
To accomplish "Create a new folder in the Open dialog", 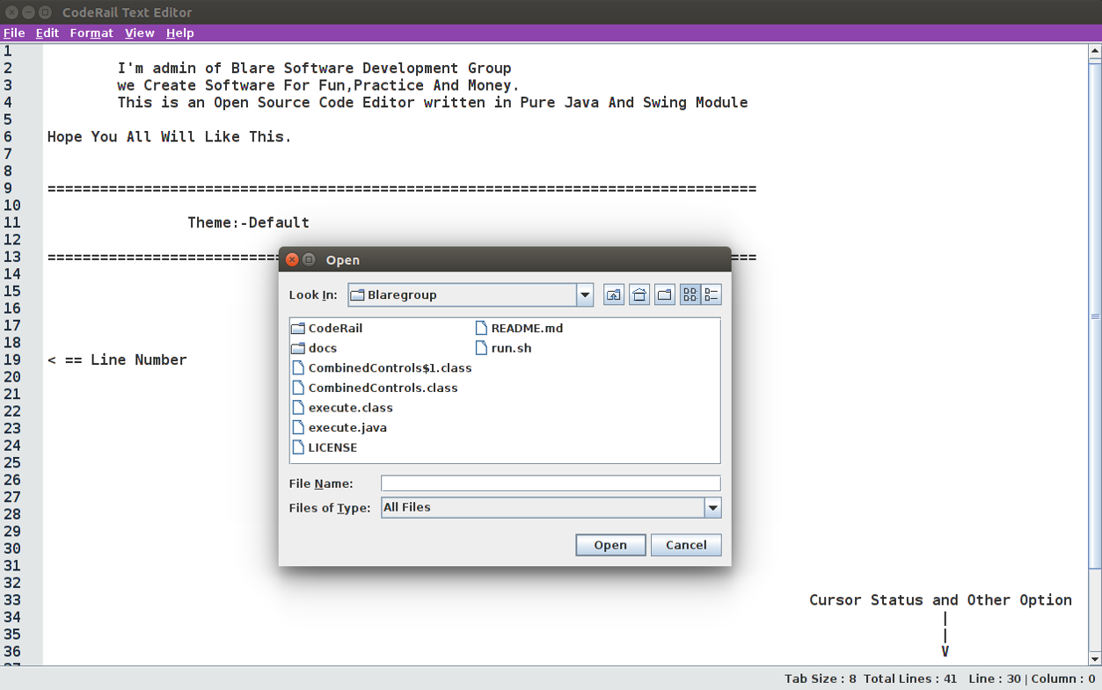I will [x=665, y=295].
